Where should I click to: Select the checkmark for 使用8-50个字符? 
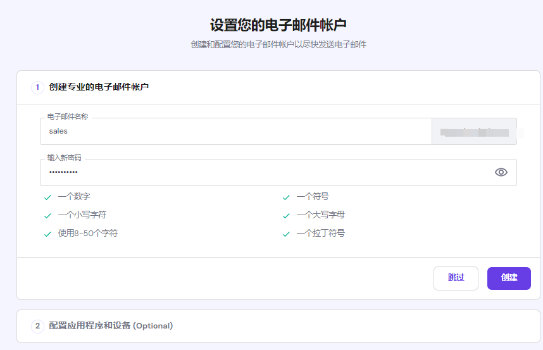tap(47, 234)
